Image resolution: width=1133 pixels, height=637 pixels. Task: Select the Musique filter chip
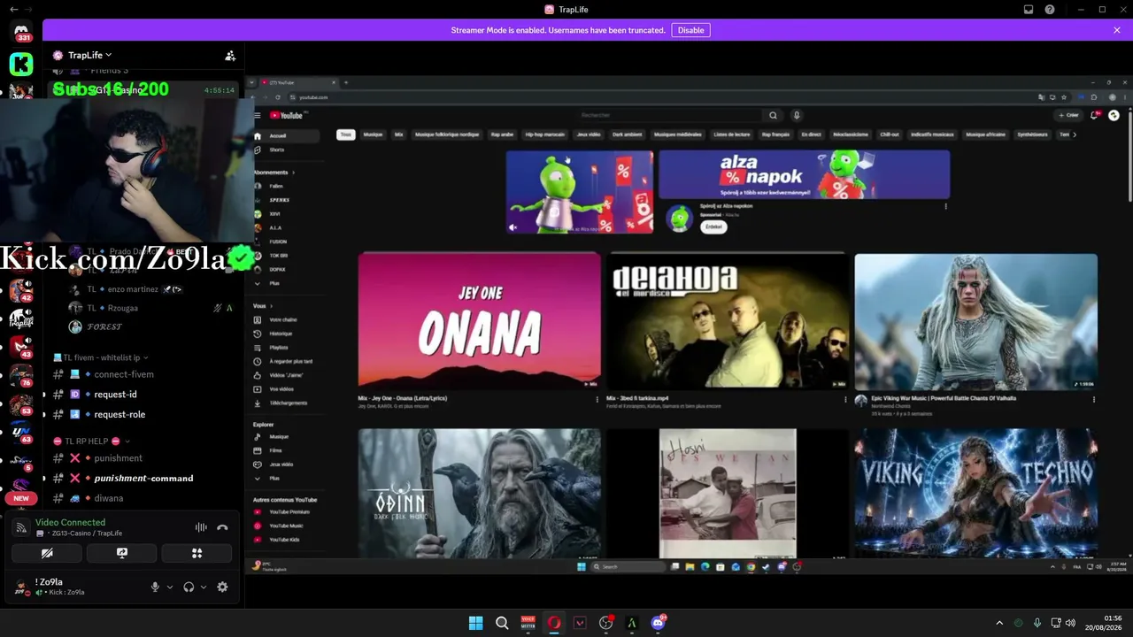click(373, 134)
